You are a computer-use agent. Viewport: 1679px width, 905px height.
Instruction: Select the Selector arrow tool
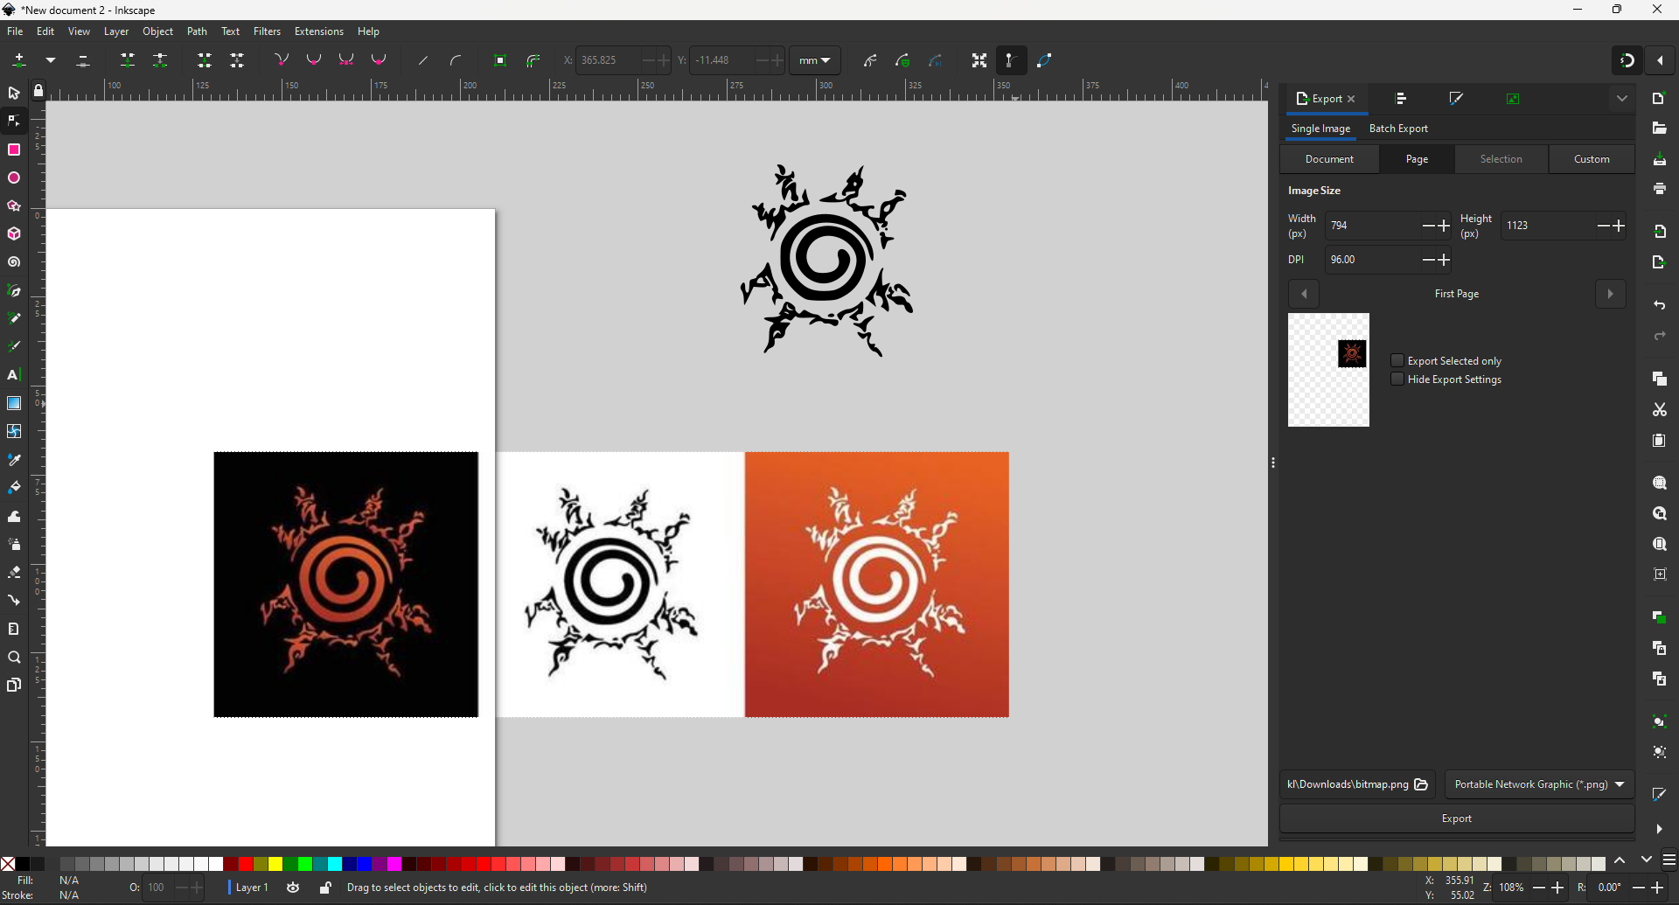[14, 93]
